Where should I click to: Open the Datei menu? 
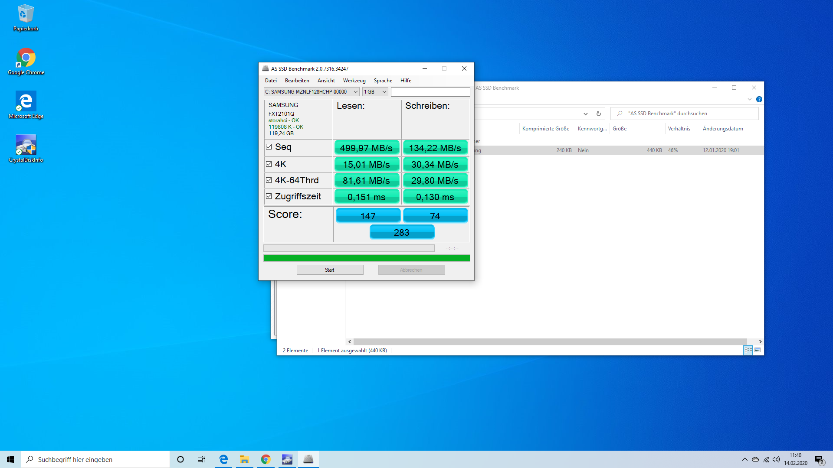click(x=271, y=81)
